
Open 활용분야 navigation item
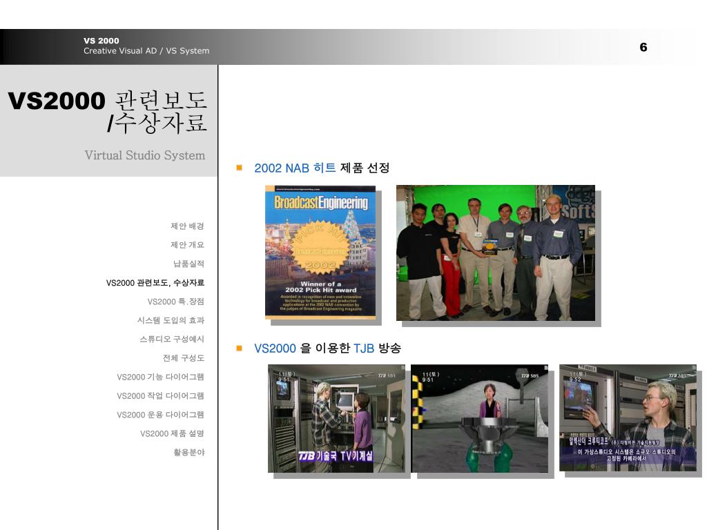point(189,452)
